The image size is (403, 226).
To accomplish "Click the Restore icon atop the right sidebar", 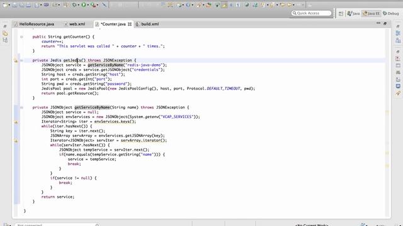I will click(398, 26).
